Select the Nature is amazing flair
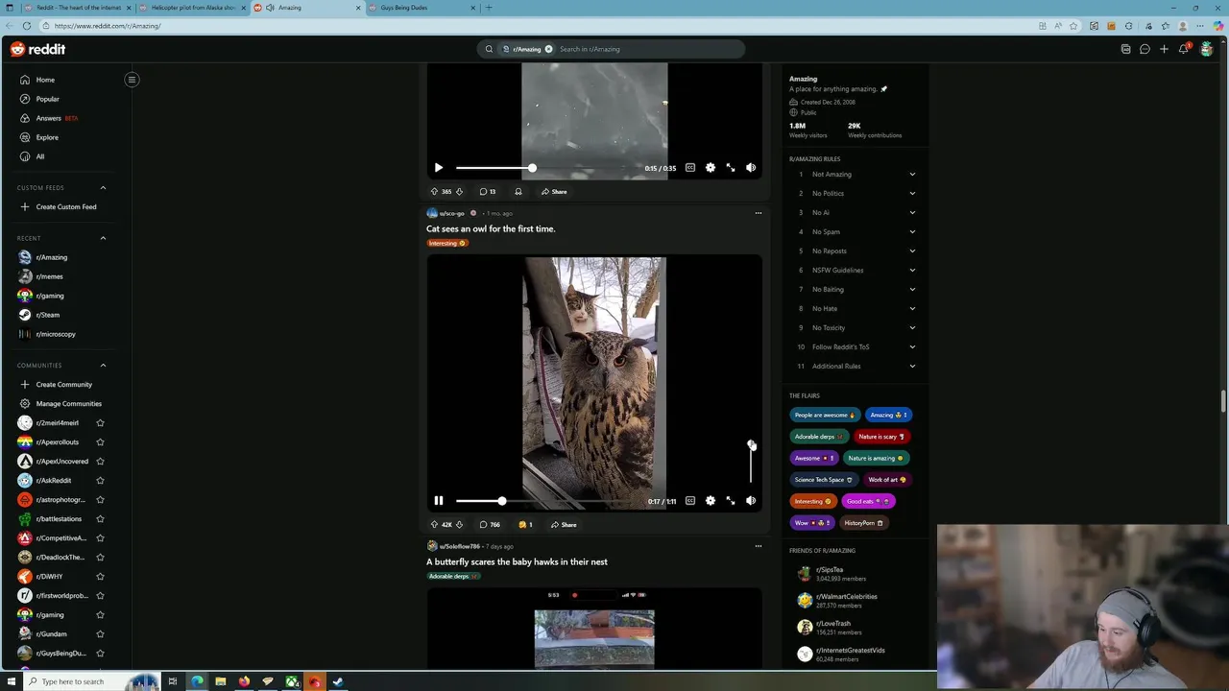 [876, 459]
